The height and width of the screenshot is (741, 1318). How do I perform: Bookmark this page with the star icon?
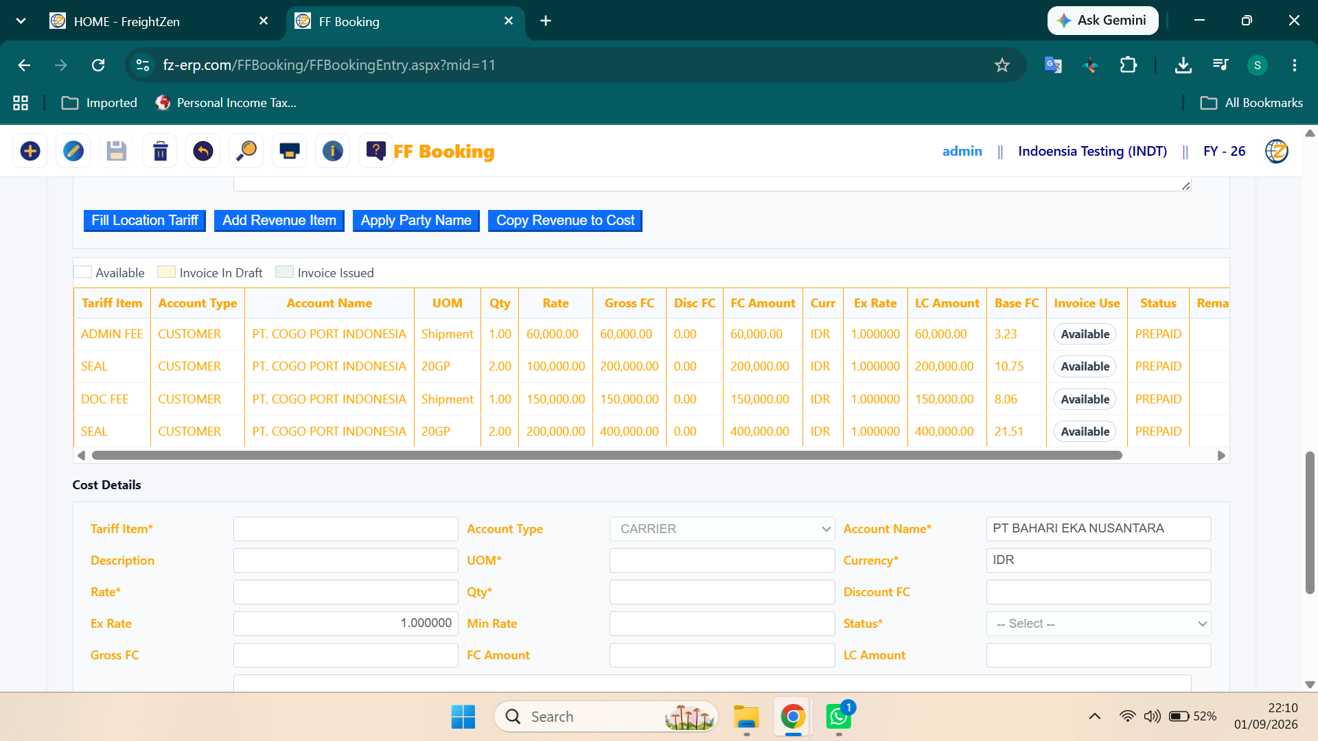1002,65
